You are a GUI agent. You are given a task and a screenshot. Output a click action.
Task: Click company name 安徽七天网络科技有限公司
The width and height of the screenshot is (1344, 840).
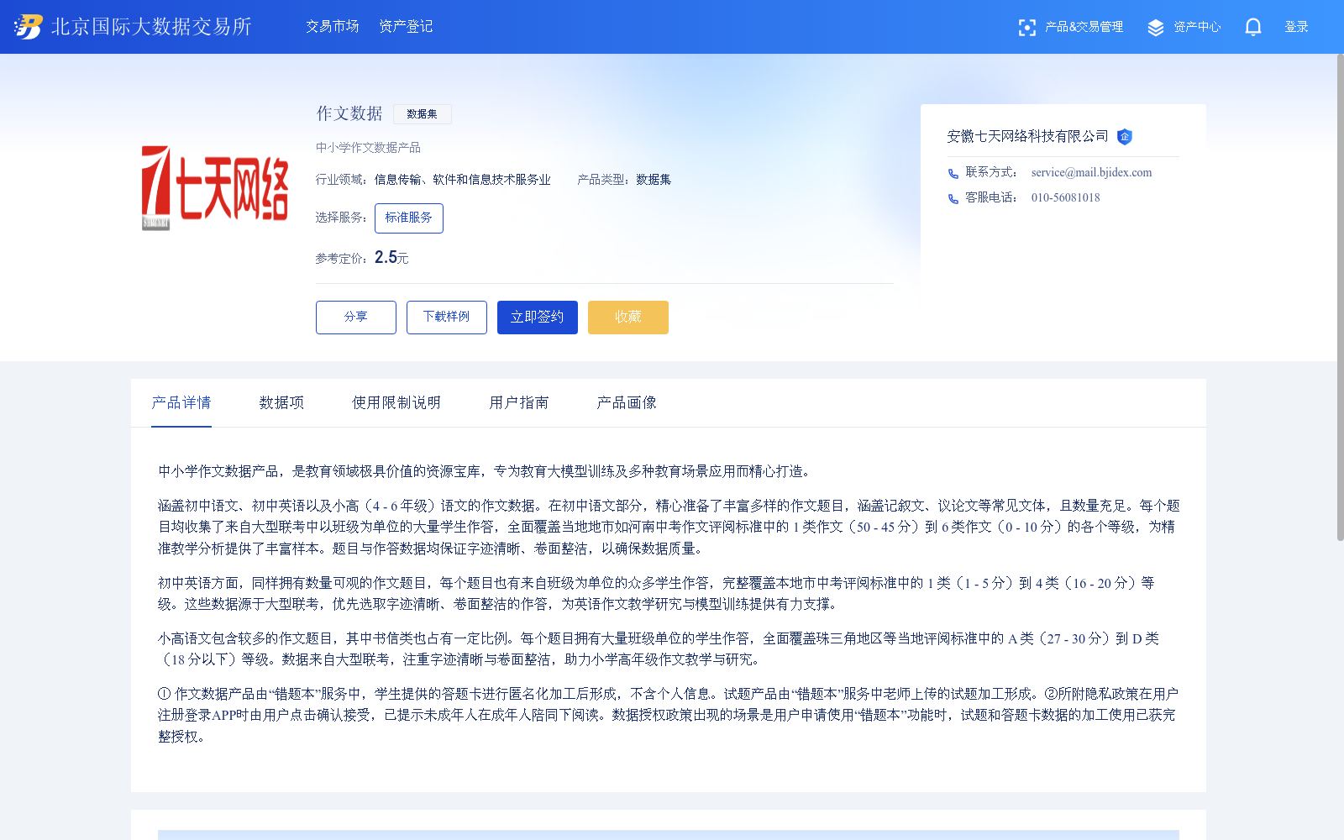(1027, 136)
